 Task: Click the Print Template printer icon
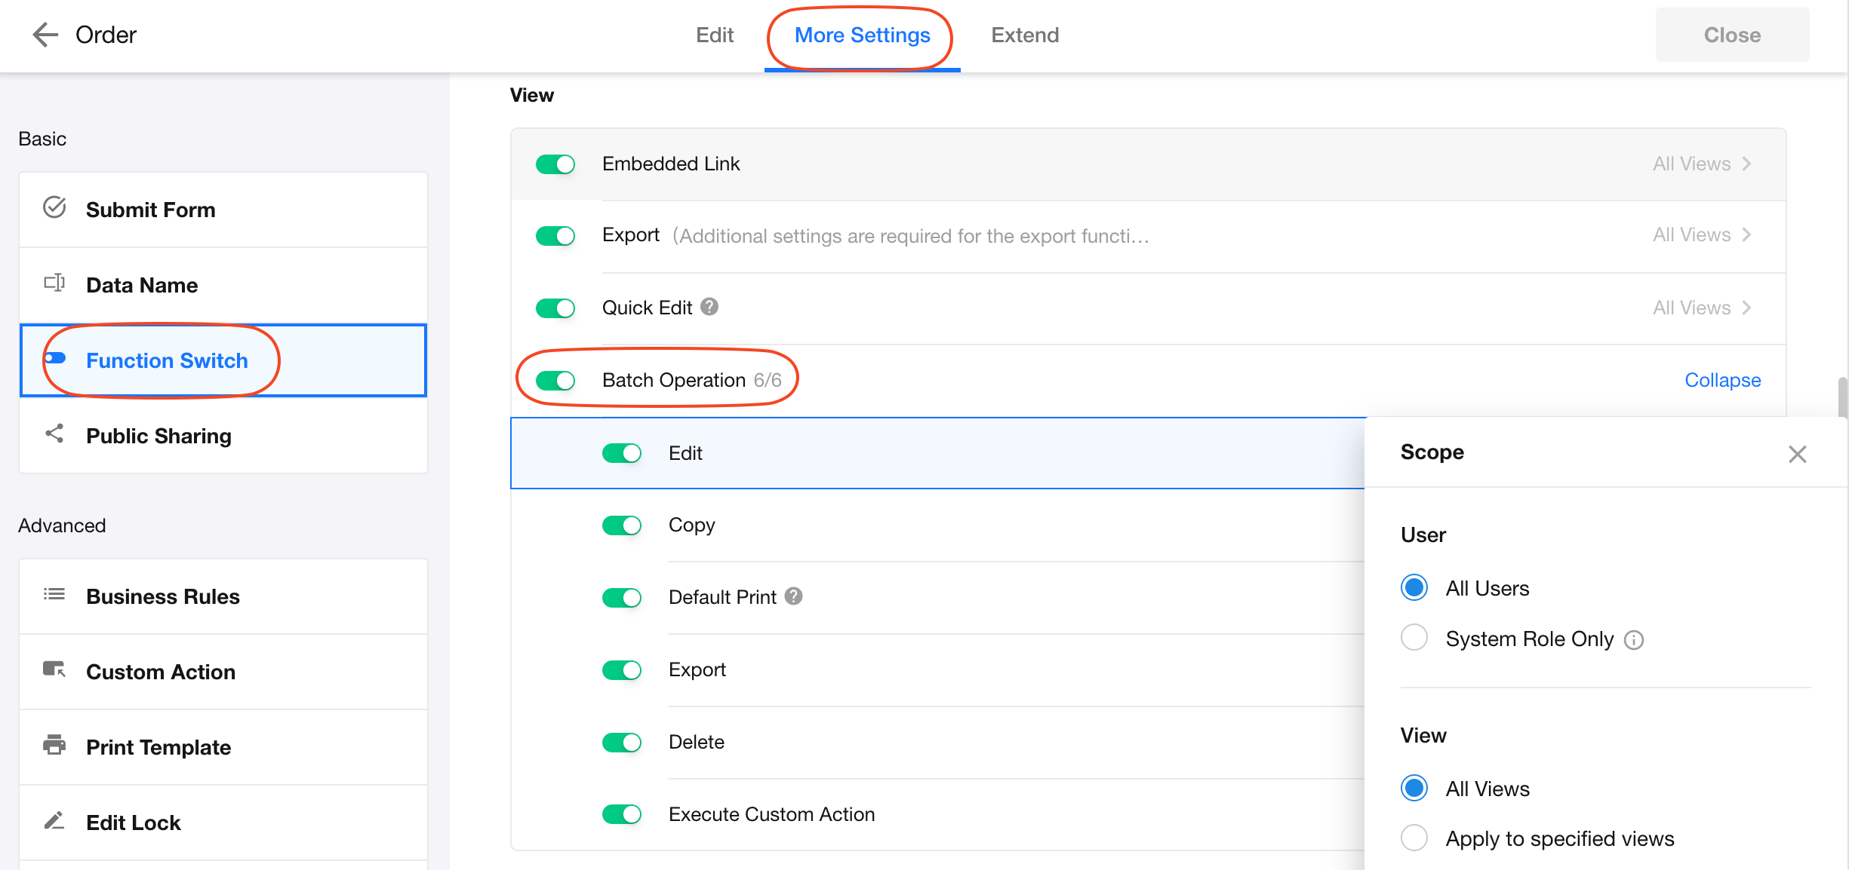(x=54, y=745)
